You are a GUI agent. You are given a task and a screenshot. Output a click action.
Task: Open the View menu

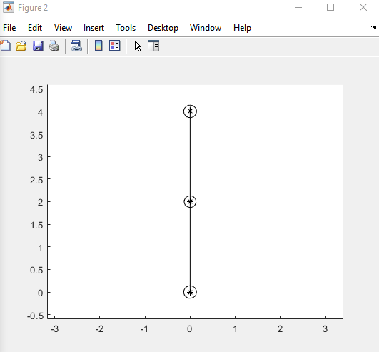(63, 28)
